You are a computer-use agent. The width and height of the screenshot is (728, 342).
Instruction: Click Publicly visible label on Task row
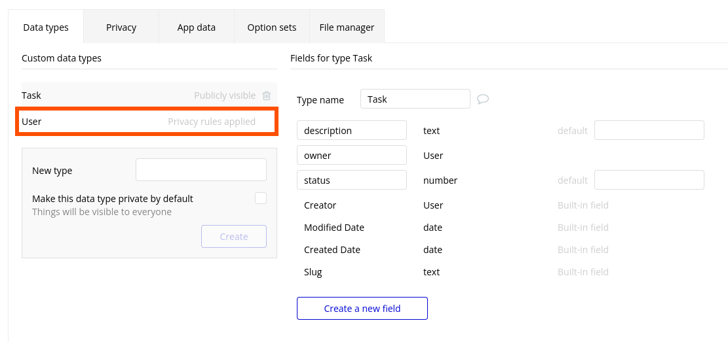[225, 95]
